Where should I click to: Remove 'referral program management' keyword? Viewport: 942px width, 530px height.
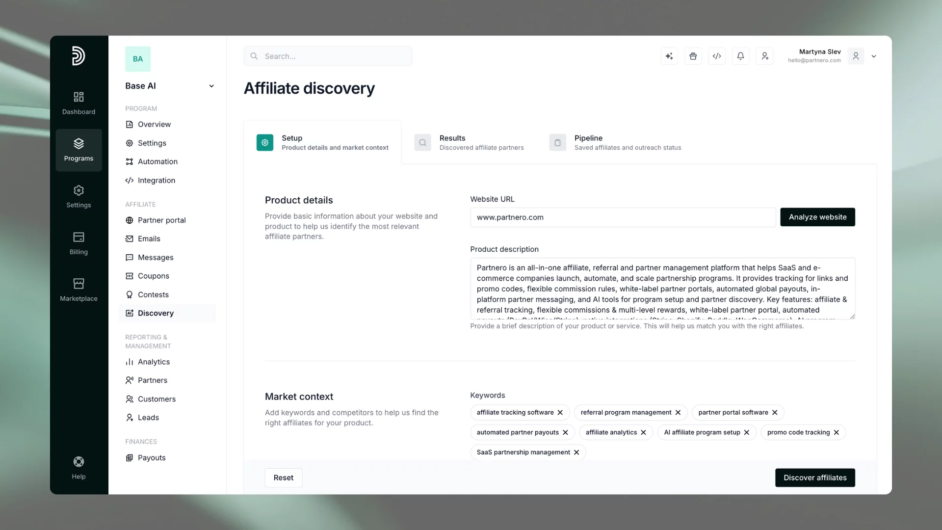pos(678,412)
